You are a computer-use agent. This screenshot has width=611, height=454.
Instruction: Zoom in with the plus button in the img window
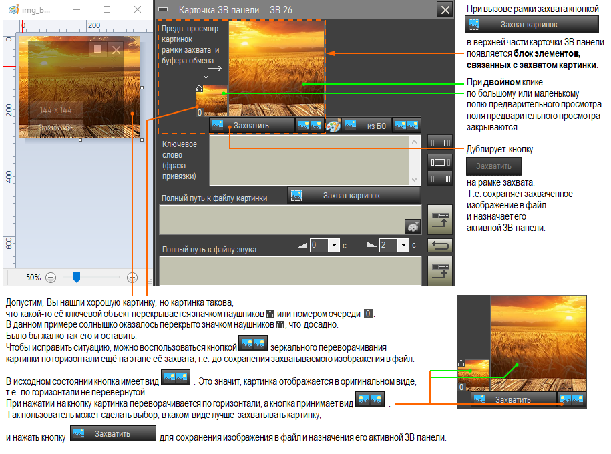(x=132, y=278)
